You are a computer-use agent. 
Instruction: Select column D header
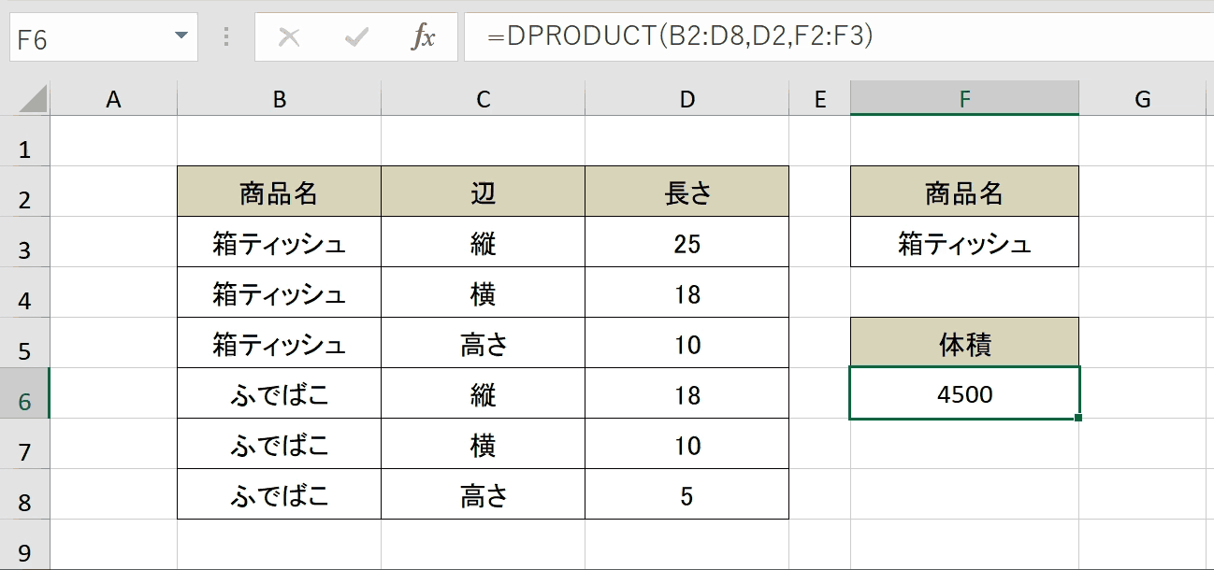click(687, 99)
